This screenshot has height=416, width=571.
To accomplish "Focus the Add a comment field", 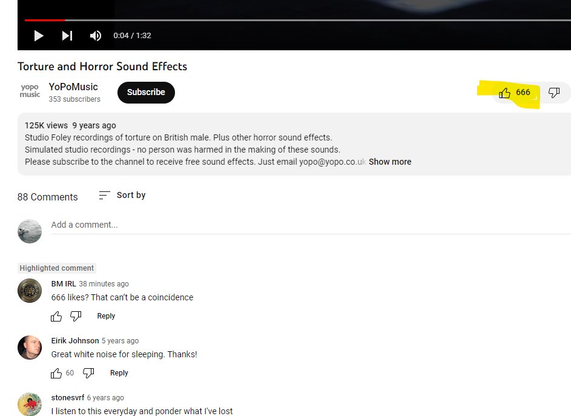I will pyautogui.click(x=311, y=225).
